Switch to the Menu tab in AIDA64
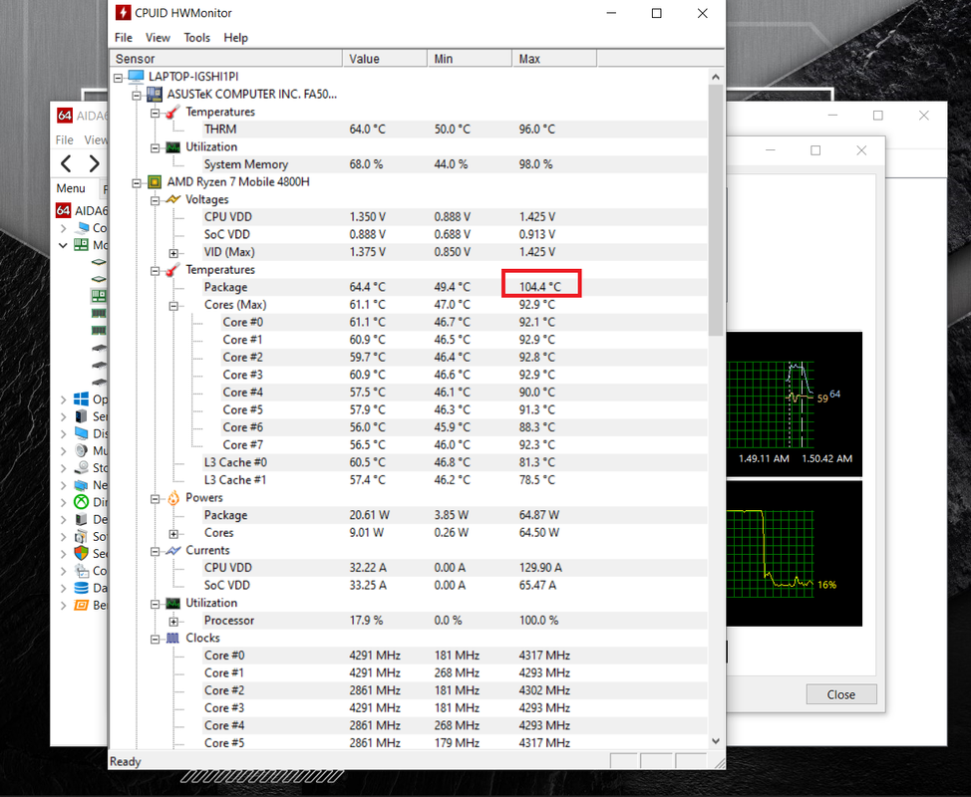 tap(71, 188)
